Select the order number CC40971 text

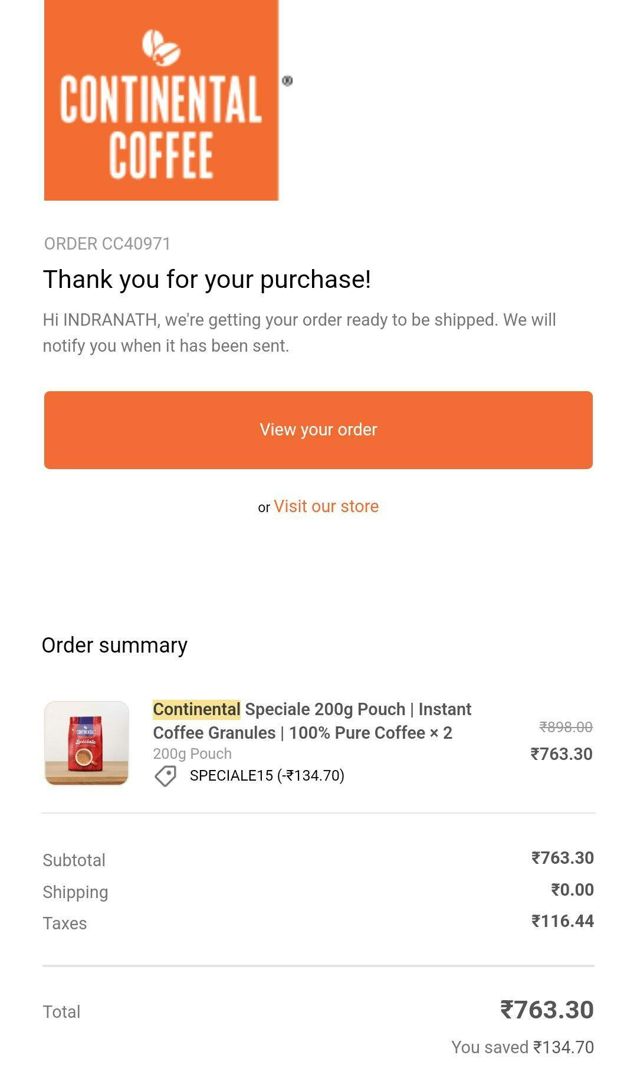[107, 244]
